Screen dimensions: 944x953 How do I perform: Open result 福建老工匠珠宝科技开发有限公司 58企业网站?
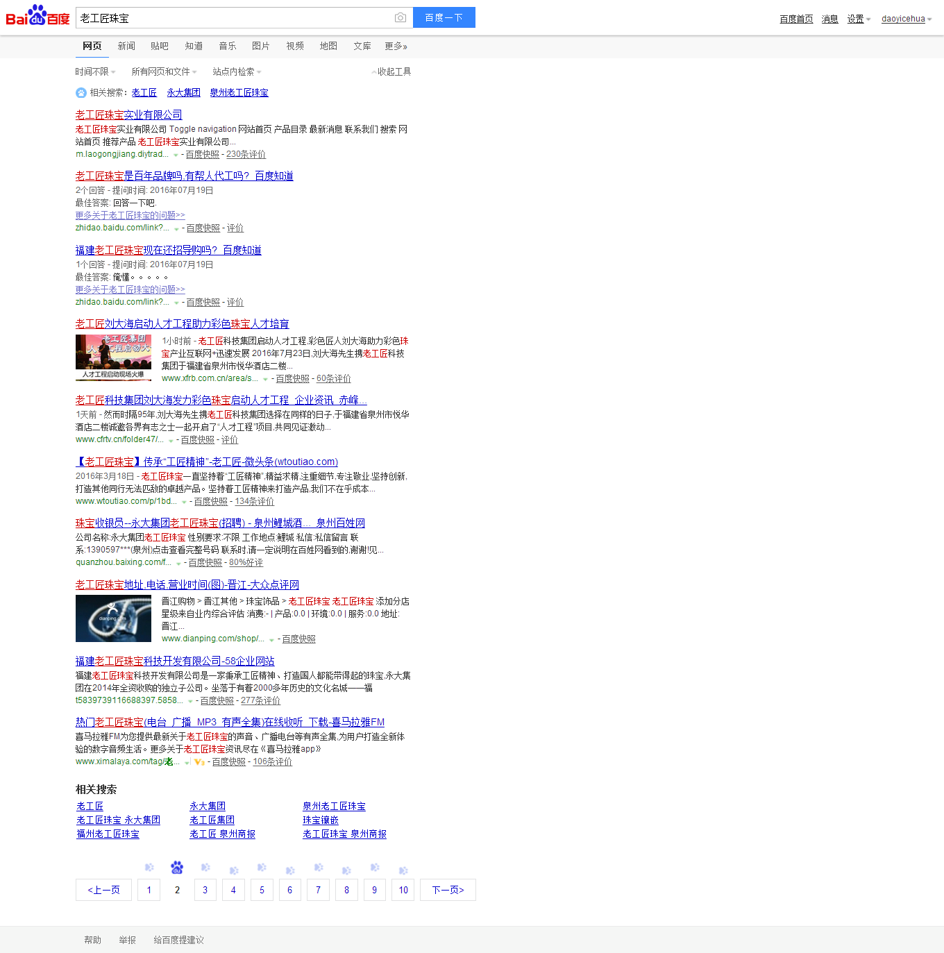point(175,661)
